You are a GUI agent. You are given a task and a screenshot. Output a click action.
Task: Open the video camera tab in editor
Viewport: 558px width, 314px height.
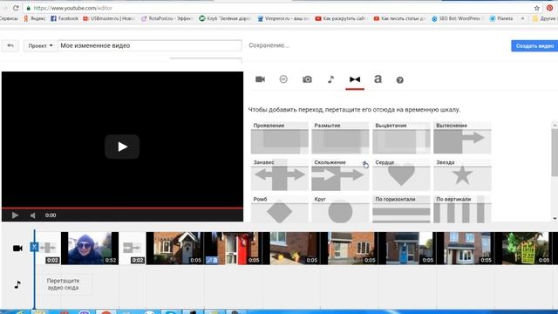(x=260, y=79)
